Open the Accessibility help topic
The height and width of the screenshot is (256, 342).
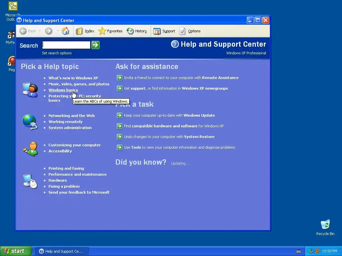pos(60,151)
